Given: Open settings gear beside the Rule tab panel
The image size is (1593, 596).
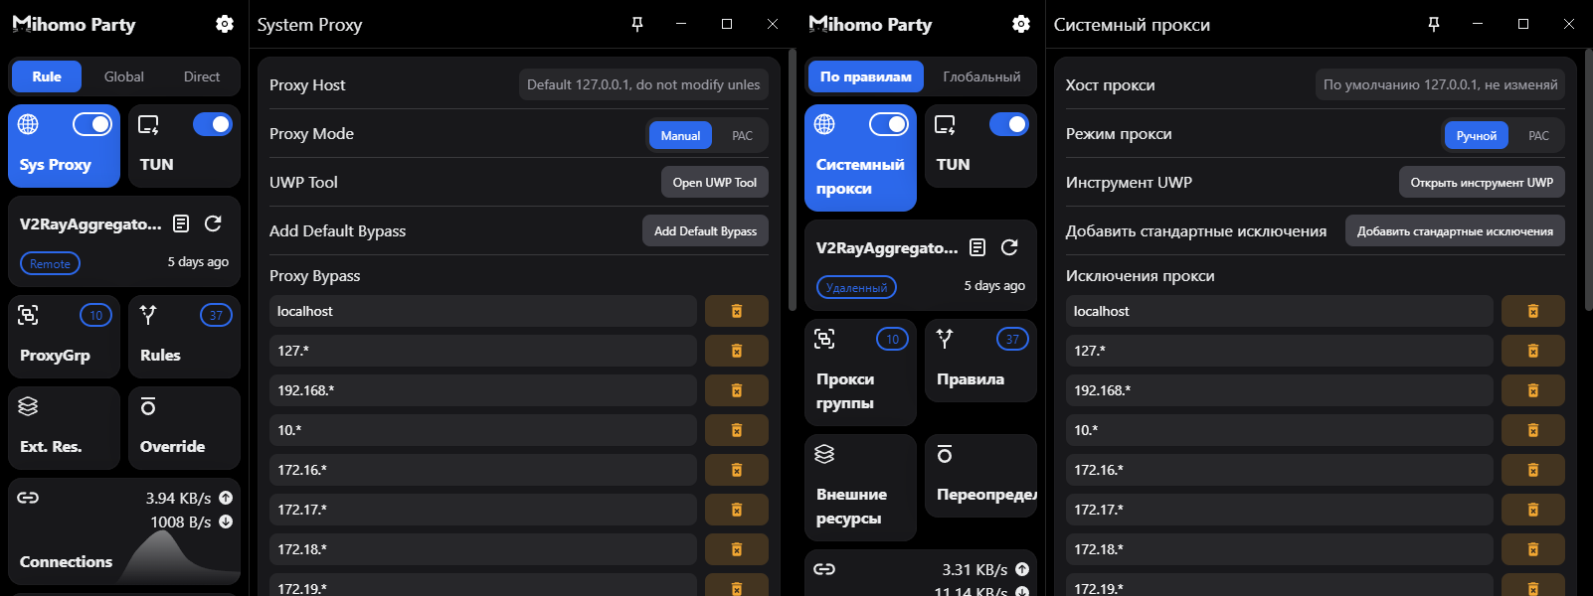Looking at the screenshot, I should [225, 24].
